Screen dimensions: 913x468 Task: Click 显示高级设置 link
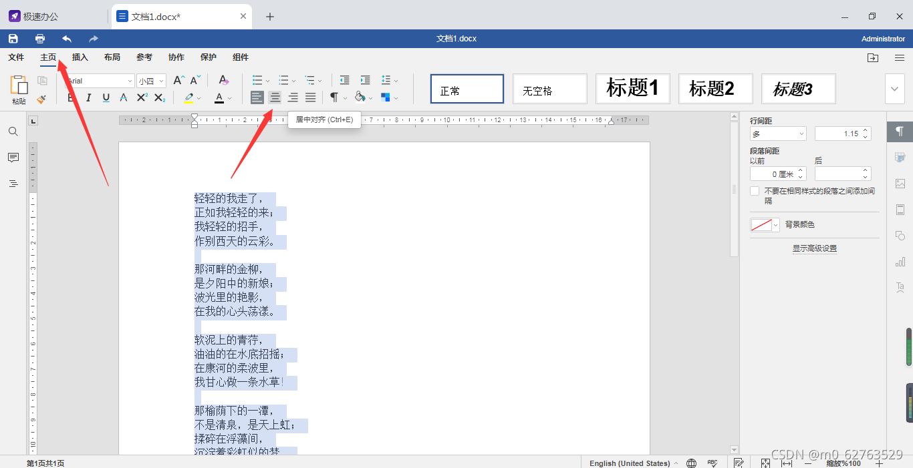click(x=815, y=248)
